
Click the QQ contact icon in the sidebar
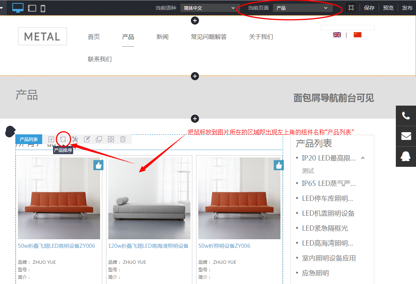[x=406, y=156]
